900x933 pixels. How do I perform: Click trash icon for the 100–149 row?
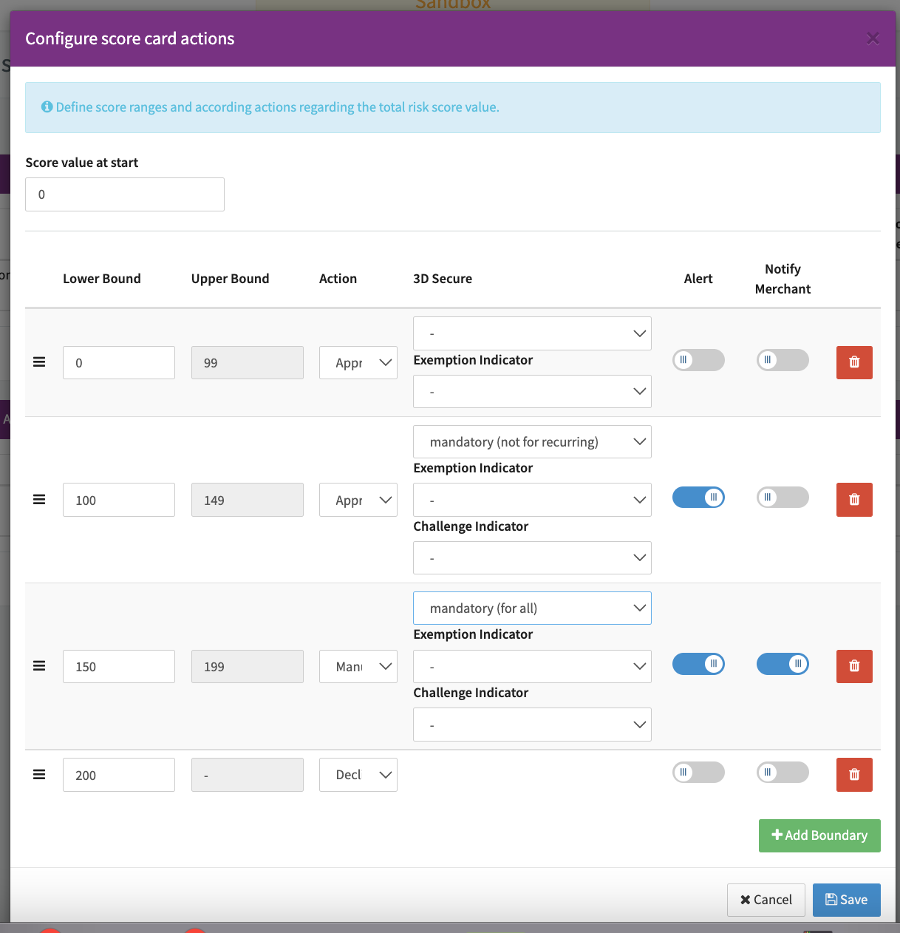(x=853, y=500)
